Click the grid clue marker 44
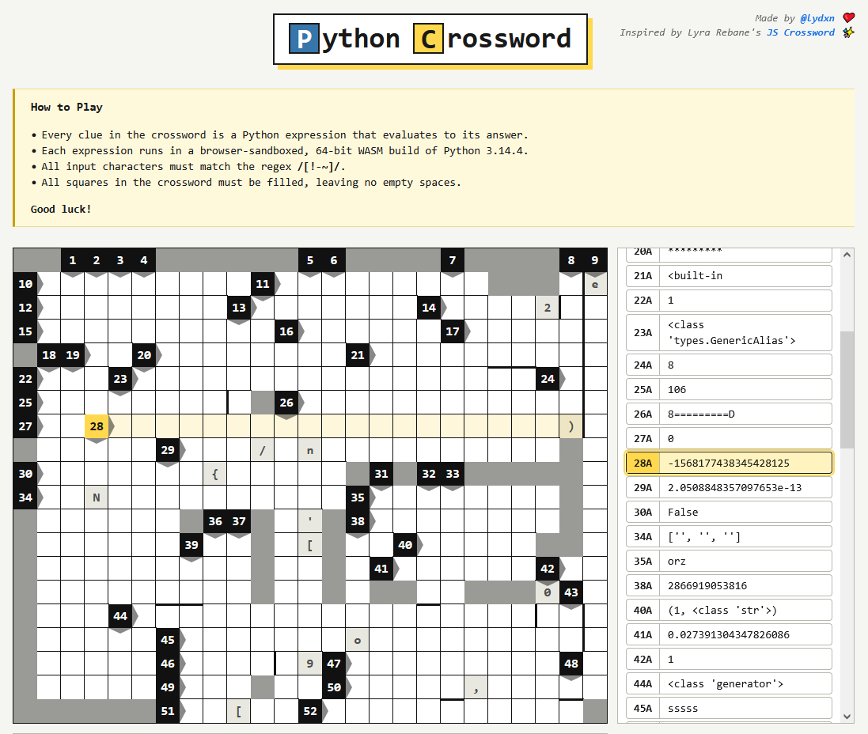This screenshot has width=868, height=734. point(120,616)
